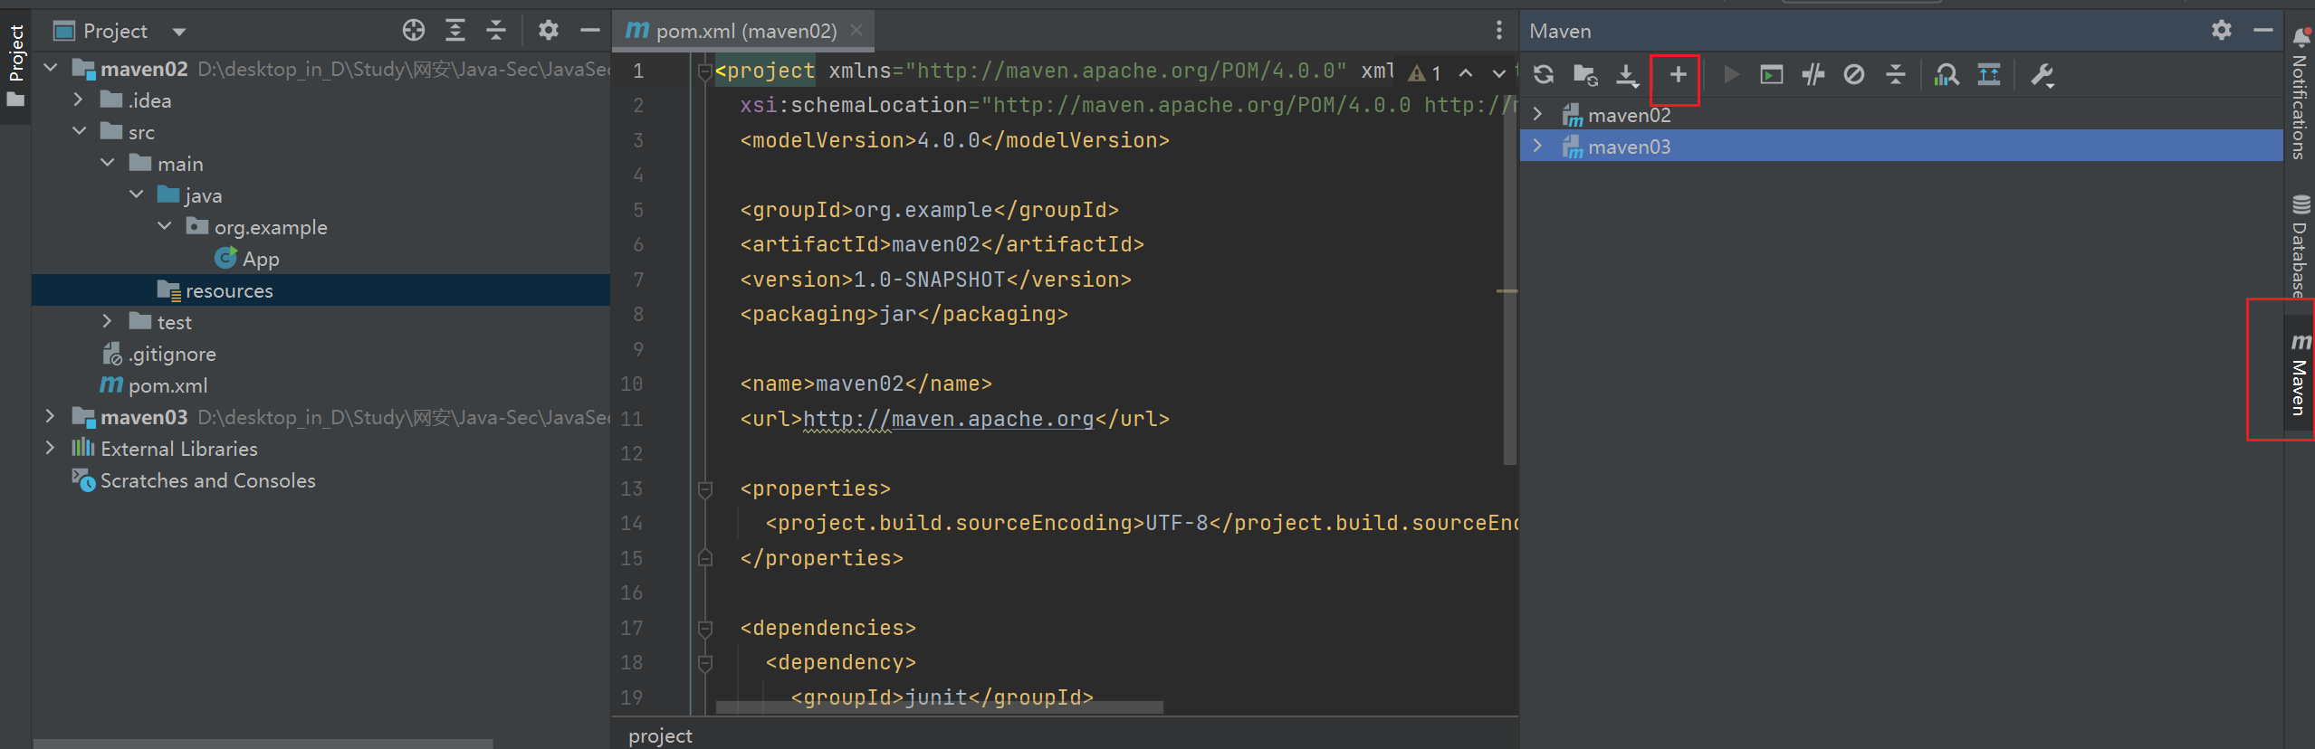
Task: Open Execute Maven Goal icon
Action: [x=1771, y=75]
